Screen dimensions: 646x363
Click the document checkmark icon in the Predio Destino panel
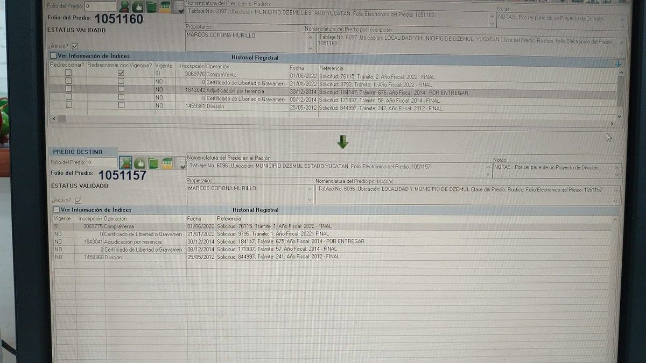coord(179,163)
